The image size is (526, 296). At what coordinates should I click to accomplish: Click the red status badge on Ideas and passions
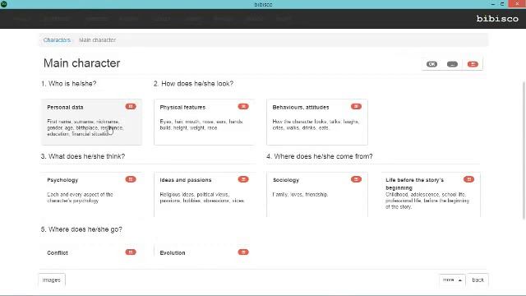pos(243,179)
